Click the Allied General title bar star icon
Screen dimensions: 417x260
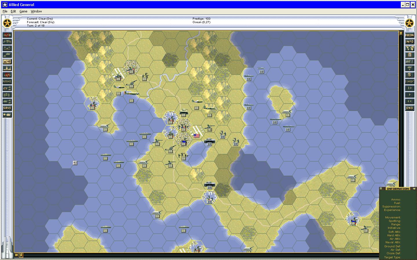[5, 5]
